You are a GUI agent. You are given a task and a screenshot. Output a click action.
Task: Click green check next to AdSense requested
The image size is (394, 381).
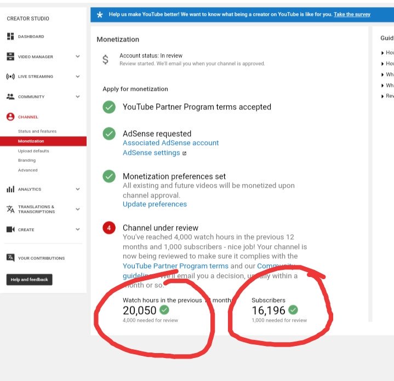(109, 134)
